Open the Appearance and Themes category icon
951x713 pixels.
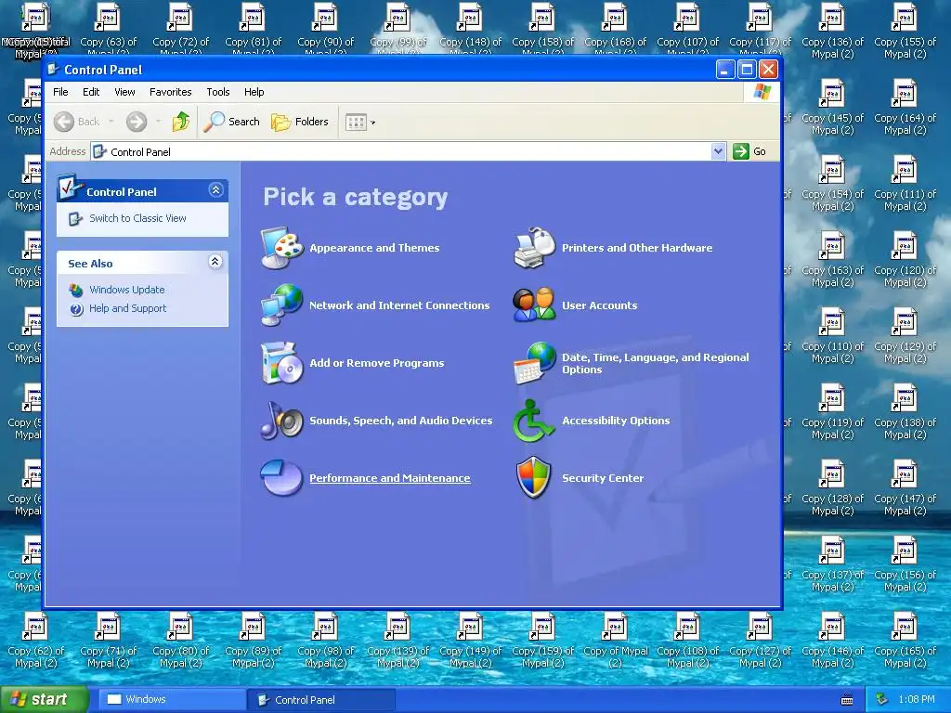pyautogui.click(x=282, y=247)
